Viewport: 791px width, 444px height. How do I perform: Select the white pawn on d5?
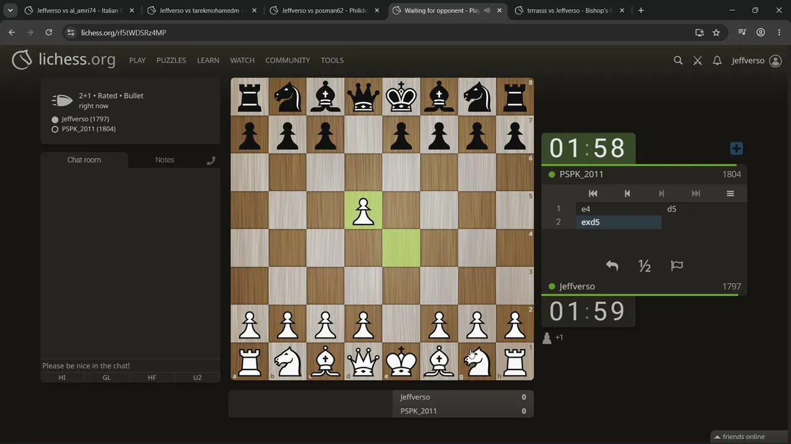pos(363,210)
